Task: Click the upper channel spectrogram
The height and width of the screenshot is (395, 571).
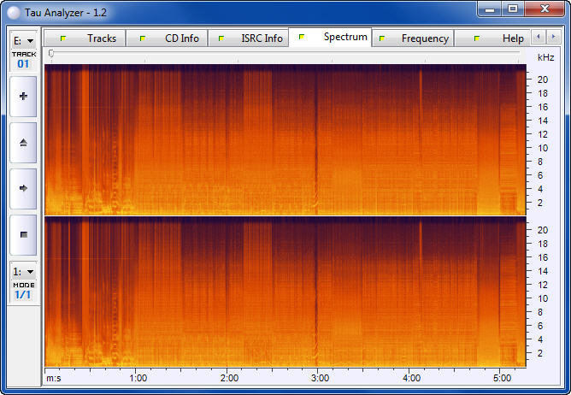Action: tap(285, 139)
